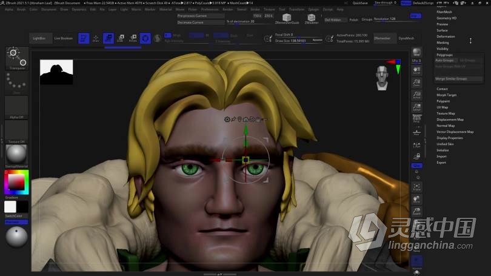Click the AAHalf icon
Screen dimensions: 491x276
coord(417,107)
